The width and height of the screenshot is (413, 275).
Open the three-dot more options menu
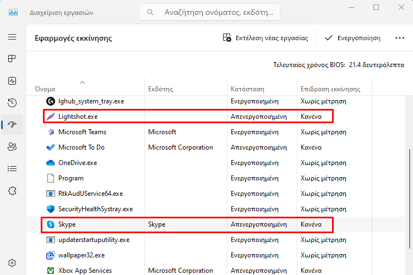pos(400,38)
